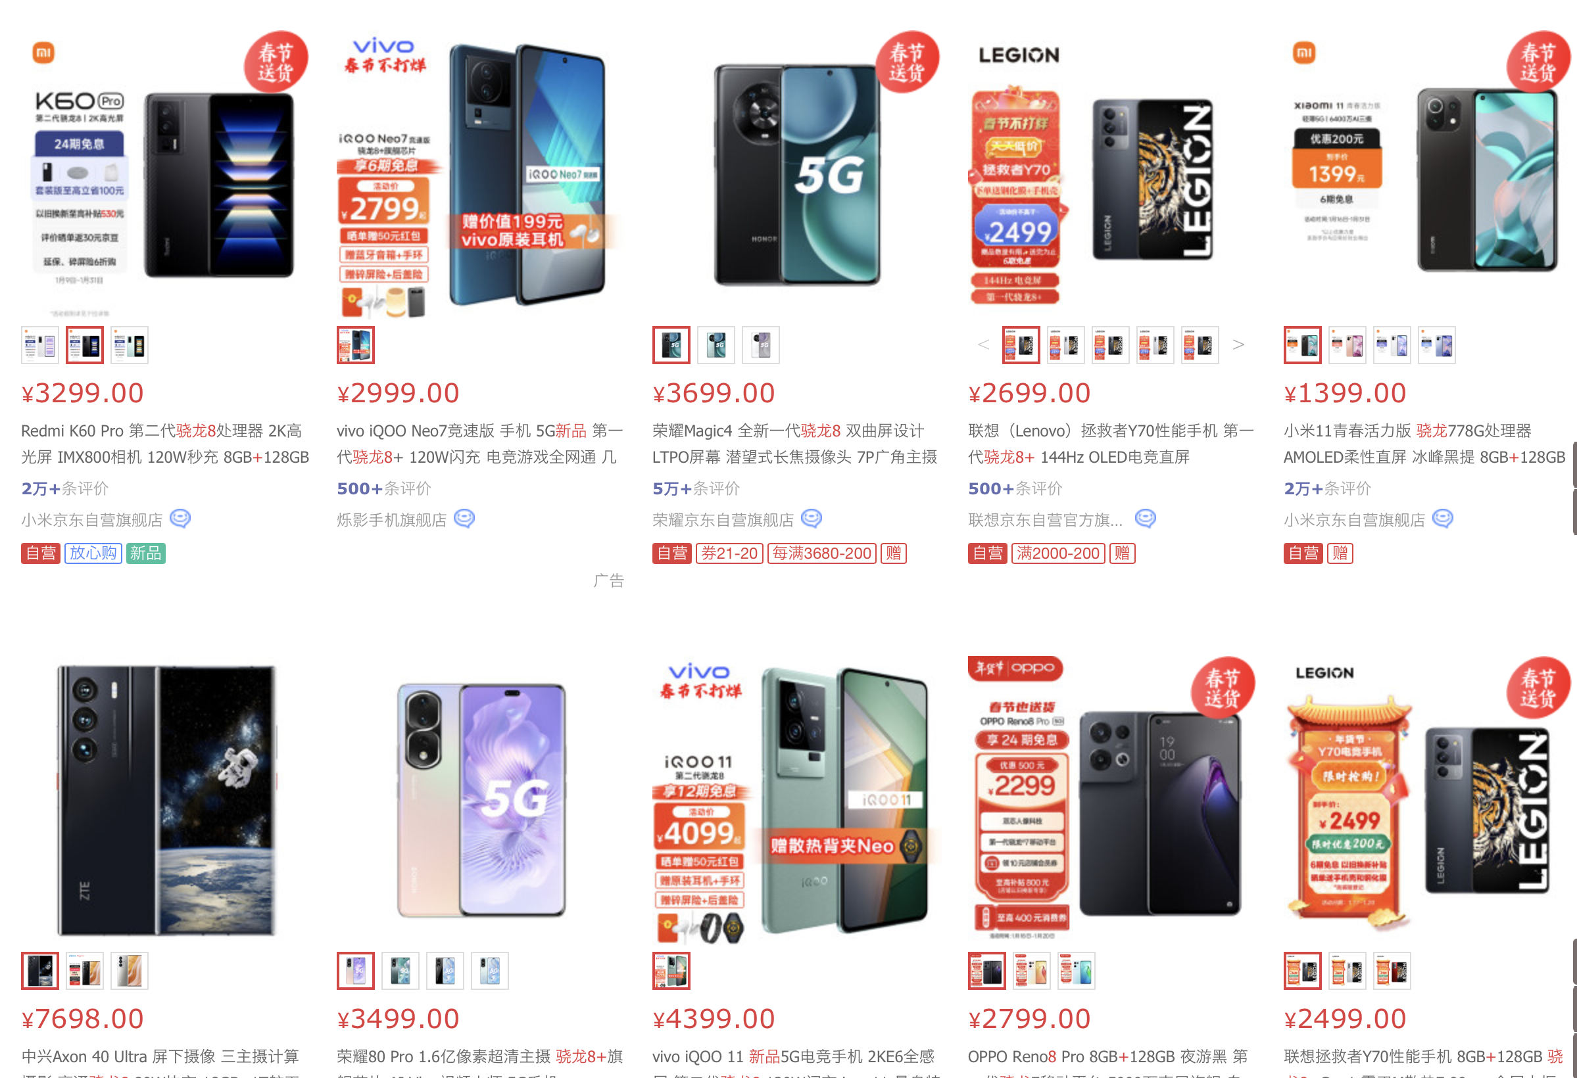Choose pink variant thumbnail of 小米11青春活力版
Screen dimensions: 1577x1078
(1347, 345)
